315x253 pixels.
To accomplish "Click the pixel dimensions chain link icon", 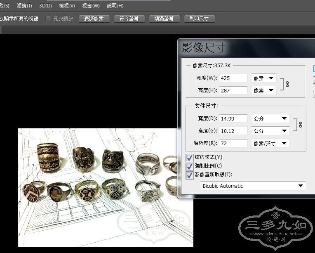I will [x=287, y=84].
